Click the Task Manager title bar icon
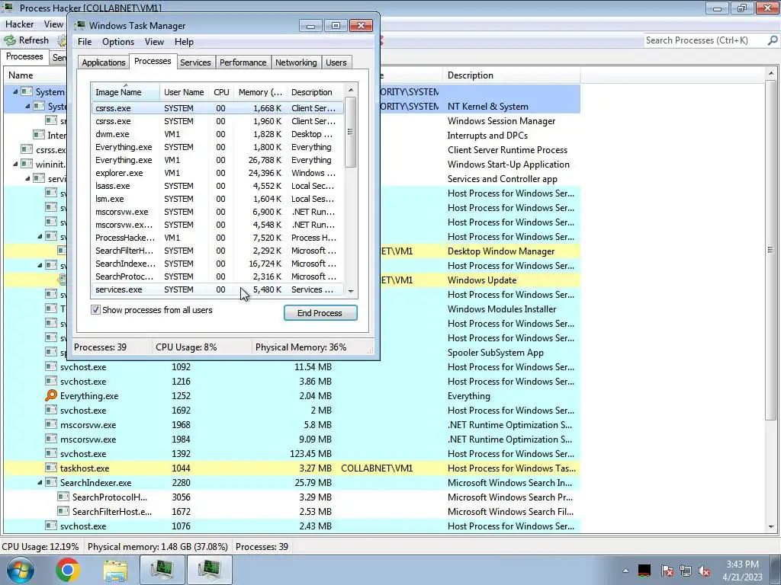781x585 pixels. [x=80, y=25]
